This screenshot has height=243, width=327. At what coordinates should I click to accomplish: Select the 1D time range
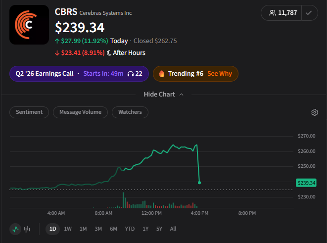click(52, 229)
